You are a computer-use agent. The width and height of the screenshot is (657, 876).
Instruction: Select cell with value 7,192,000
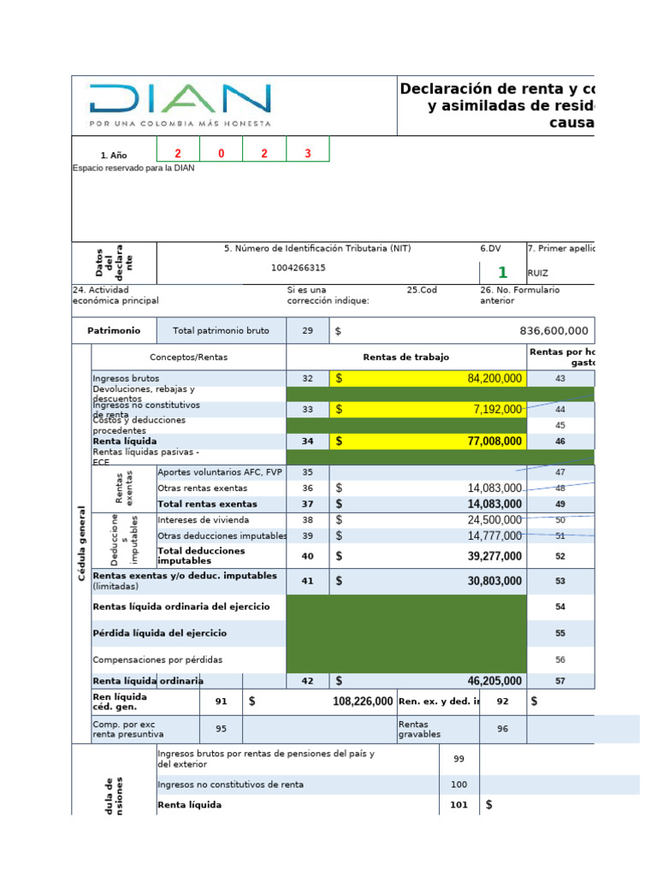click(x=428, y=410)
